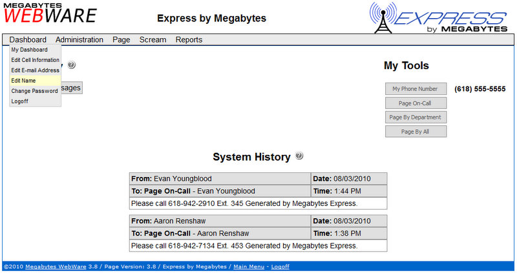The image size is (517, 273).
Task: Open the Reports menu
Action: (189, 39)
